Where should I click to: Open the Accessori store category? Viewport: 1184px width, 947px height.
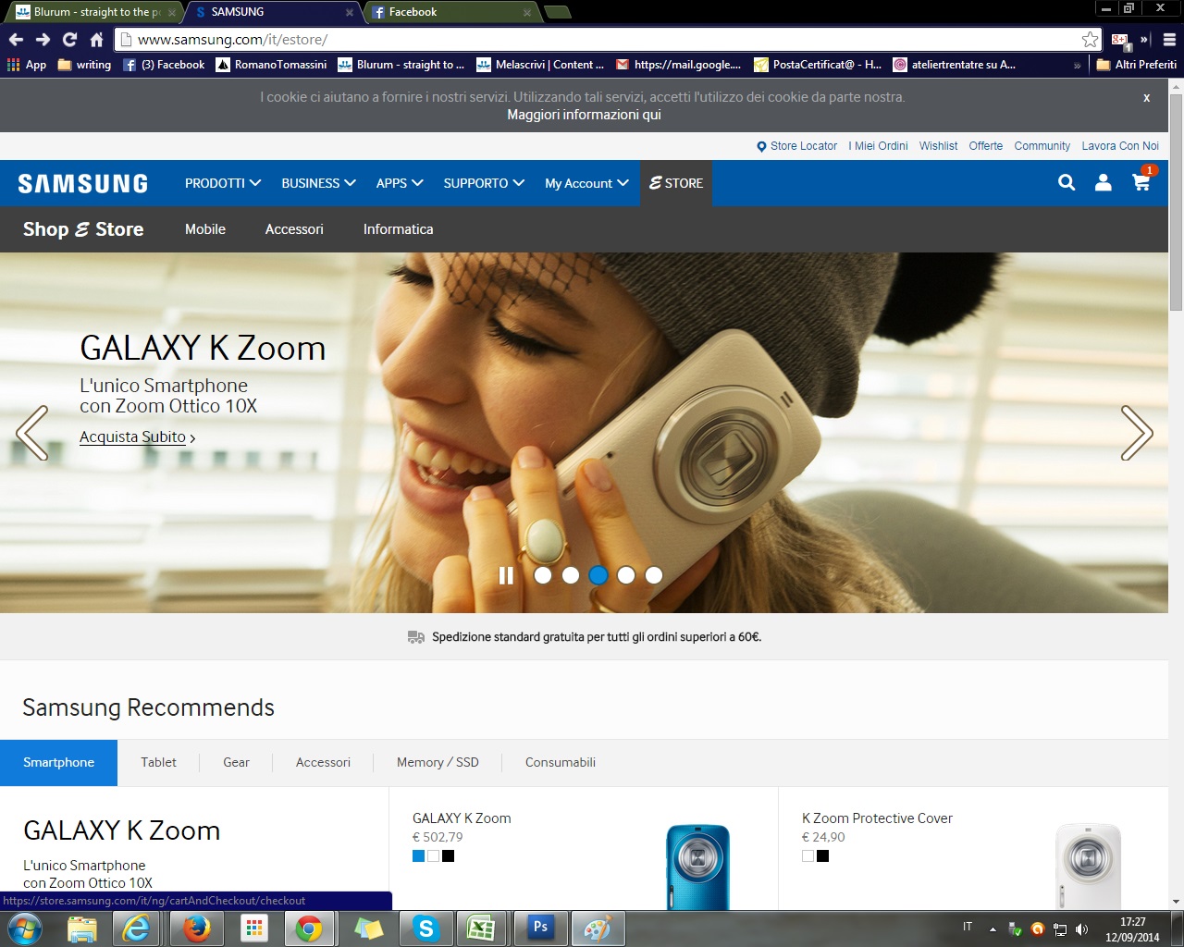(x=294, y=229)
